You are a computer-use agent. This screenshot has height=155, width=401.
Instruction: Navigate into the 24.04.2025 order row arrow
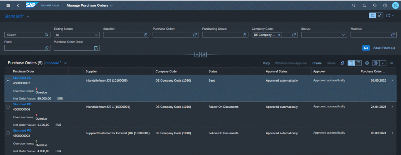pos(392,107)
